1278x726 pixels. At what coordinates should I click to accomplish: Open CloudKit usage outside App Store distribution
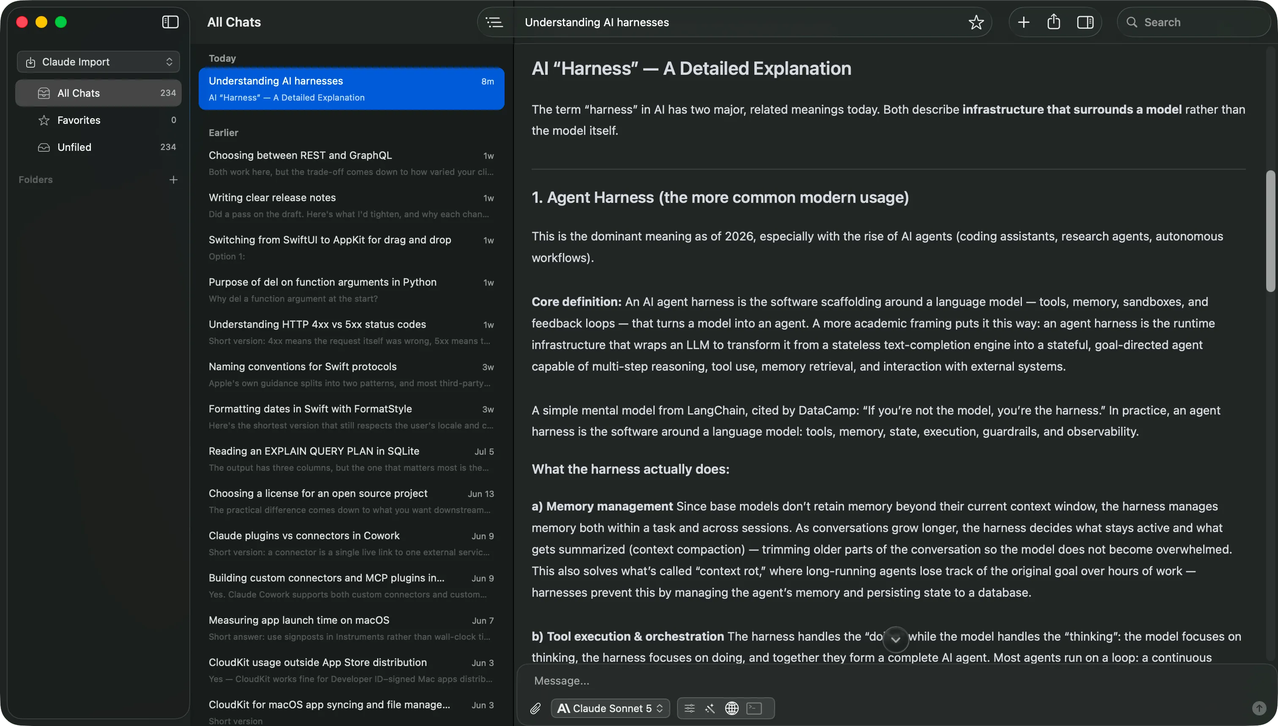pyautogui.click(x=351, y=670)
